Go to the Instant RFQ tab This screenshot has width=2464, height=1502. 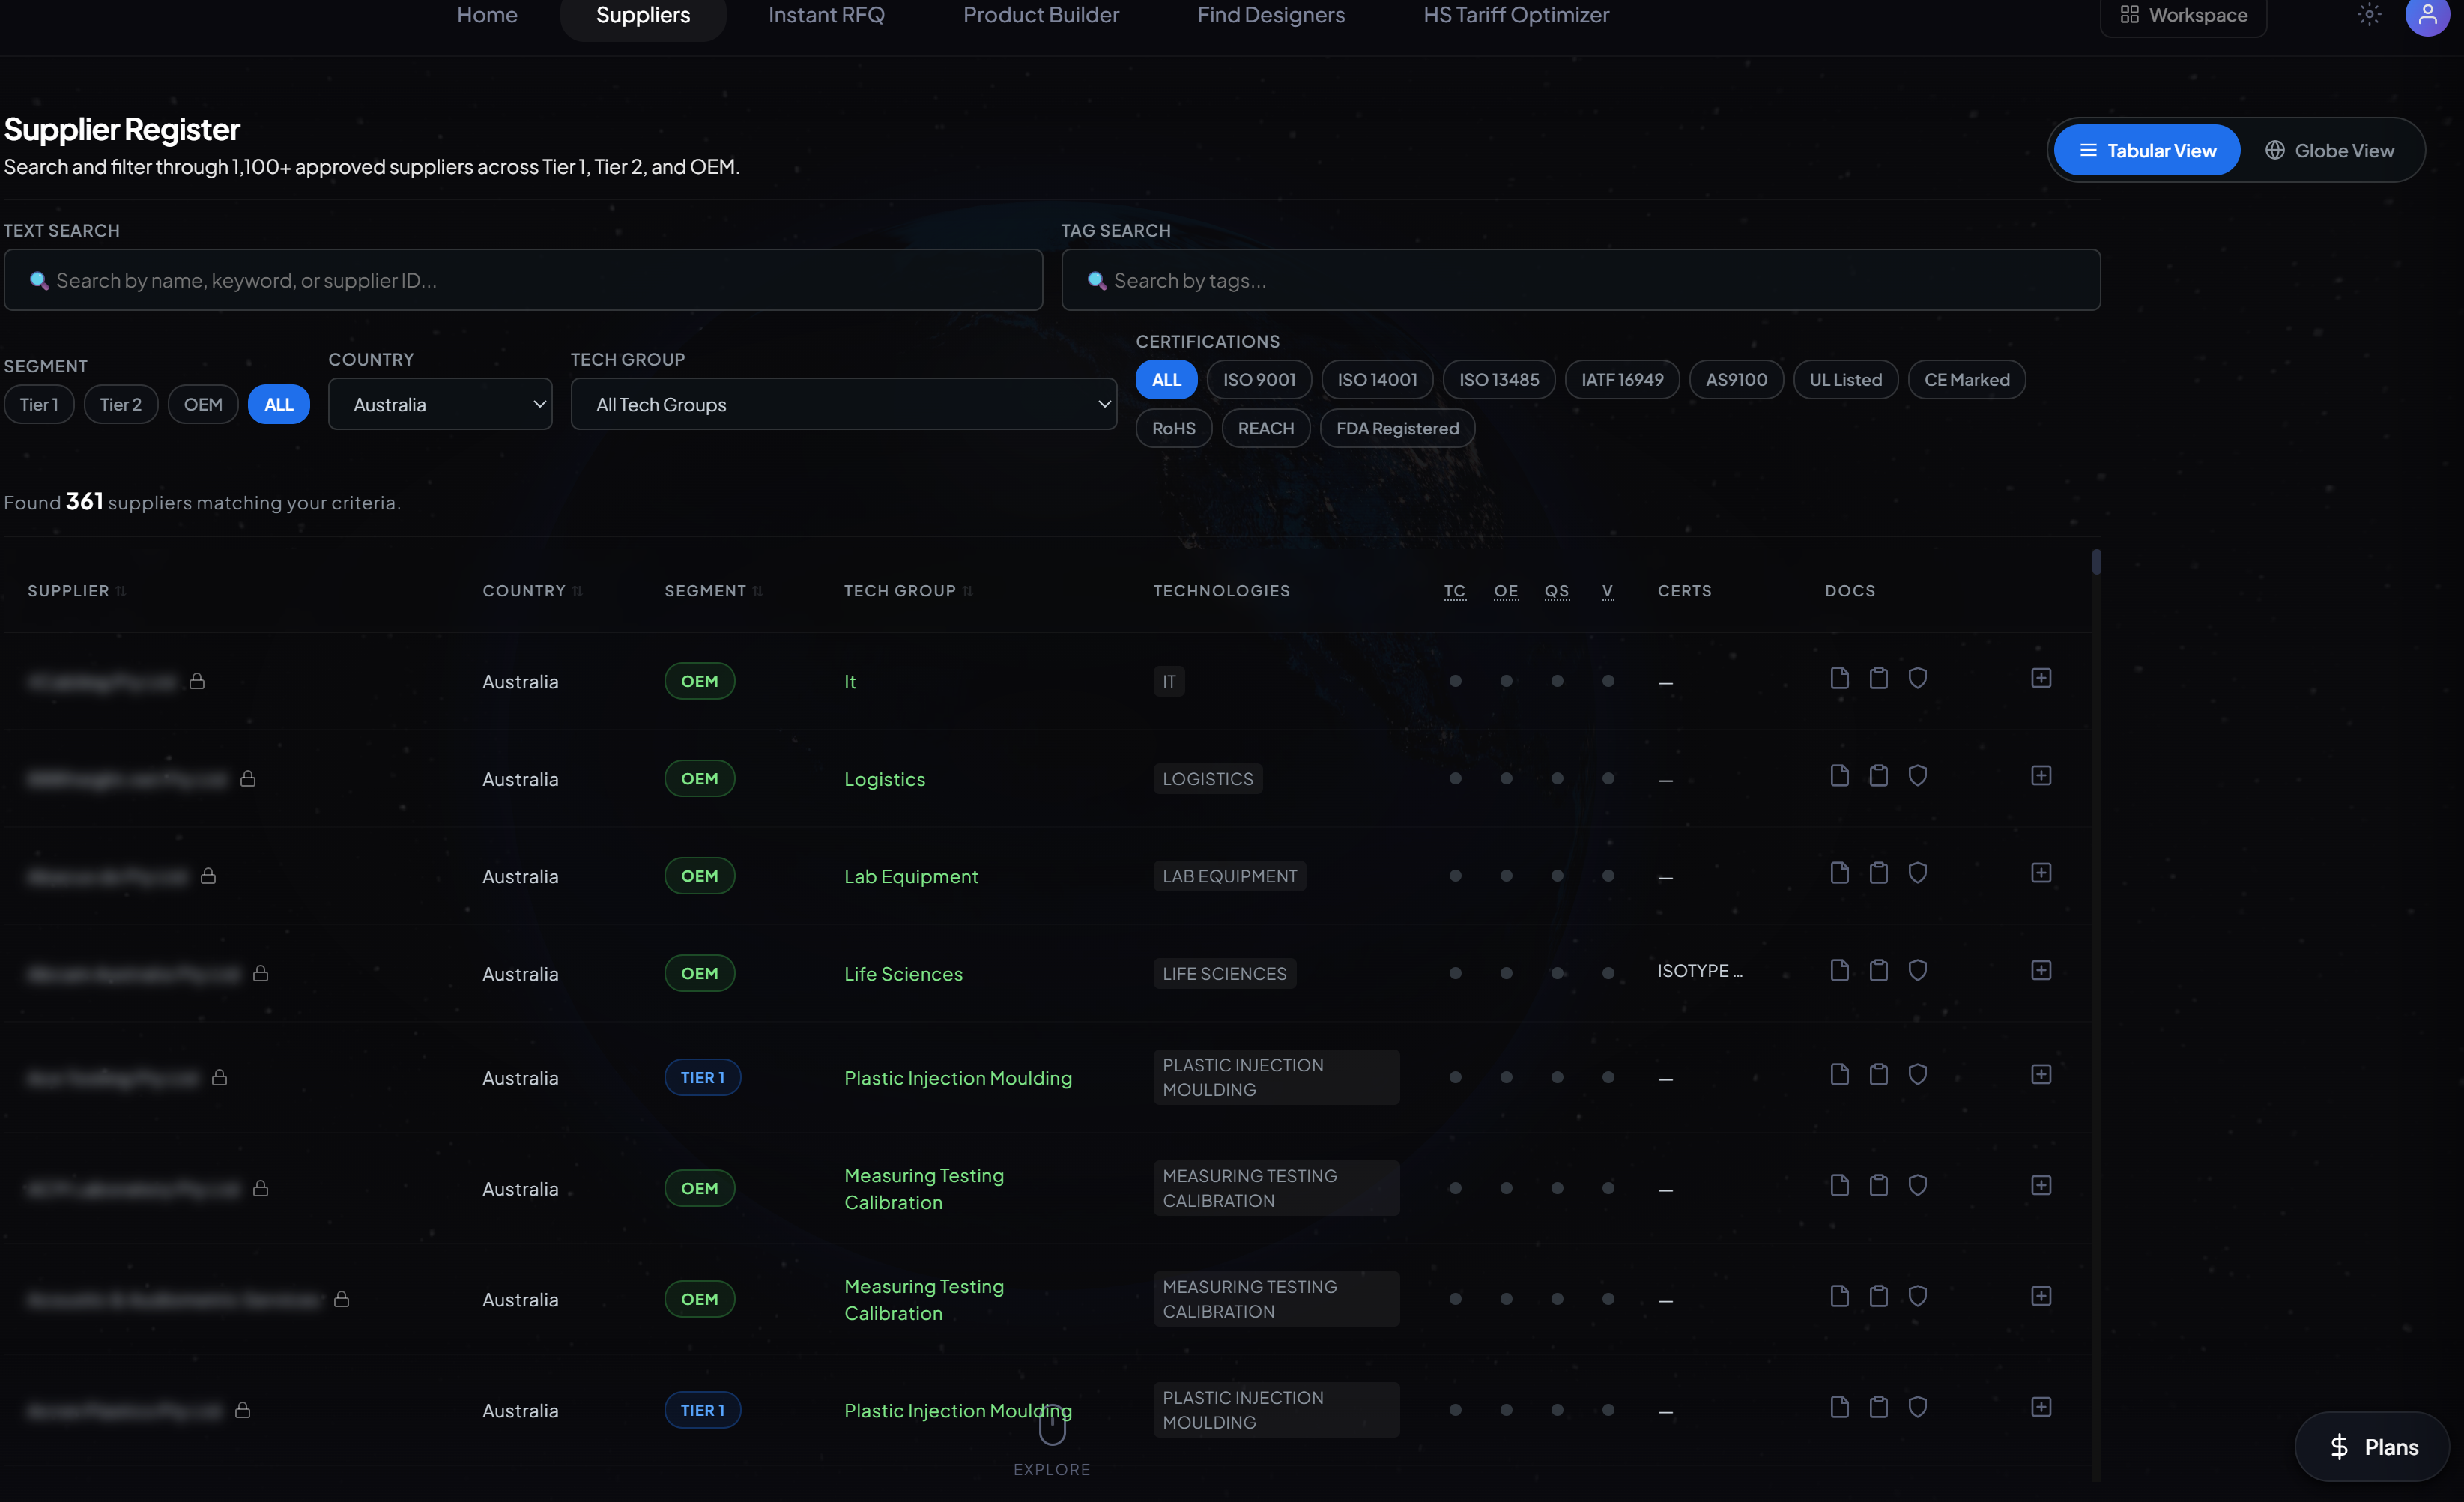826,15
